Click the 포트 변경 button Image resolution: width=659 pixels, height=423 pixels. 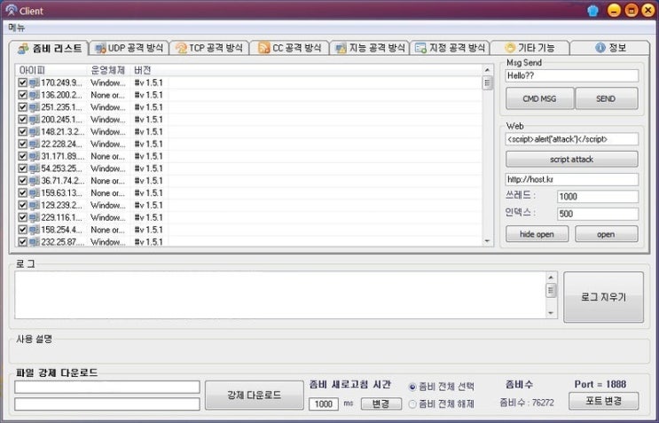point(603,401)
